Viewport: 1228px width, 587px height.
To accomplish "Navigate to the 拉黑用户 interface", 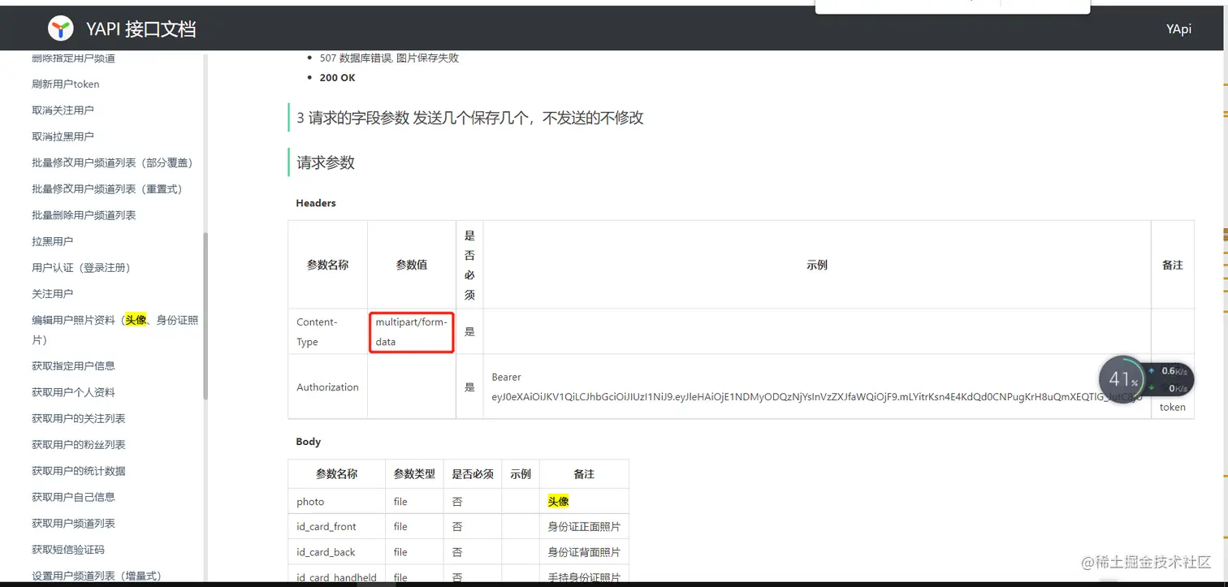I will tap(52, 241).
